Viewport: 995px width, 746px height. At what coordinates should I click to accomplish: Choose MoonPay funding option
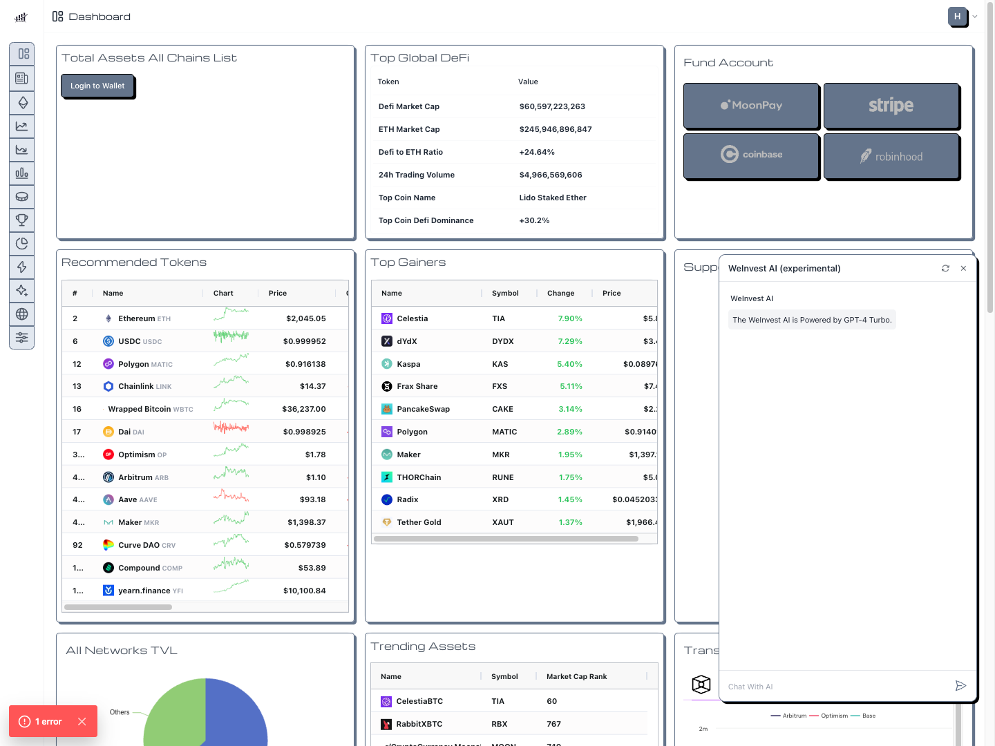751,105
